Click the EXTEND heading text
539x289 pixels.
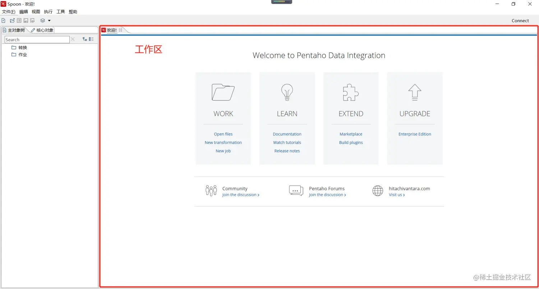[x=351, y=113]
